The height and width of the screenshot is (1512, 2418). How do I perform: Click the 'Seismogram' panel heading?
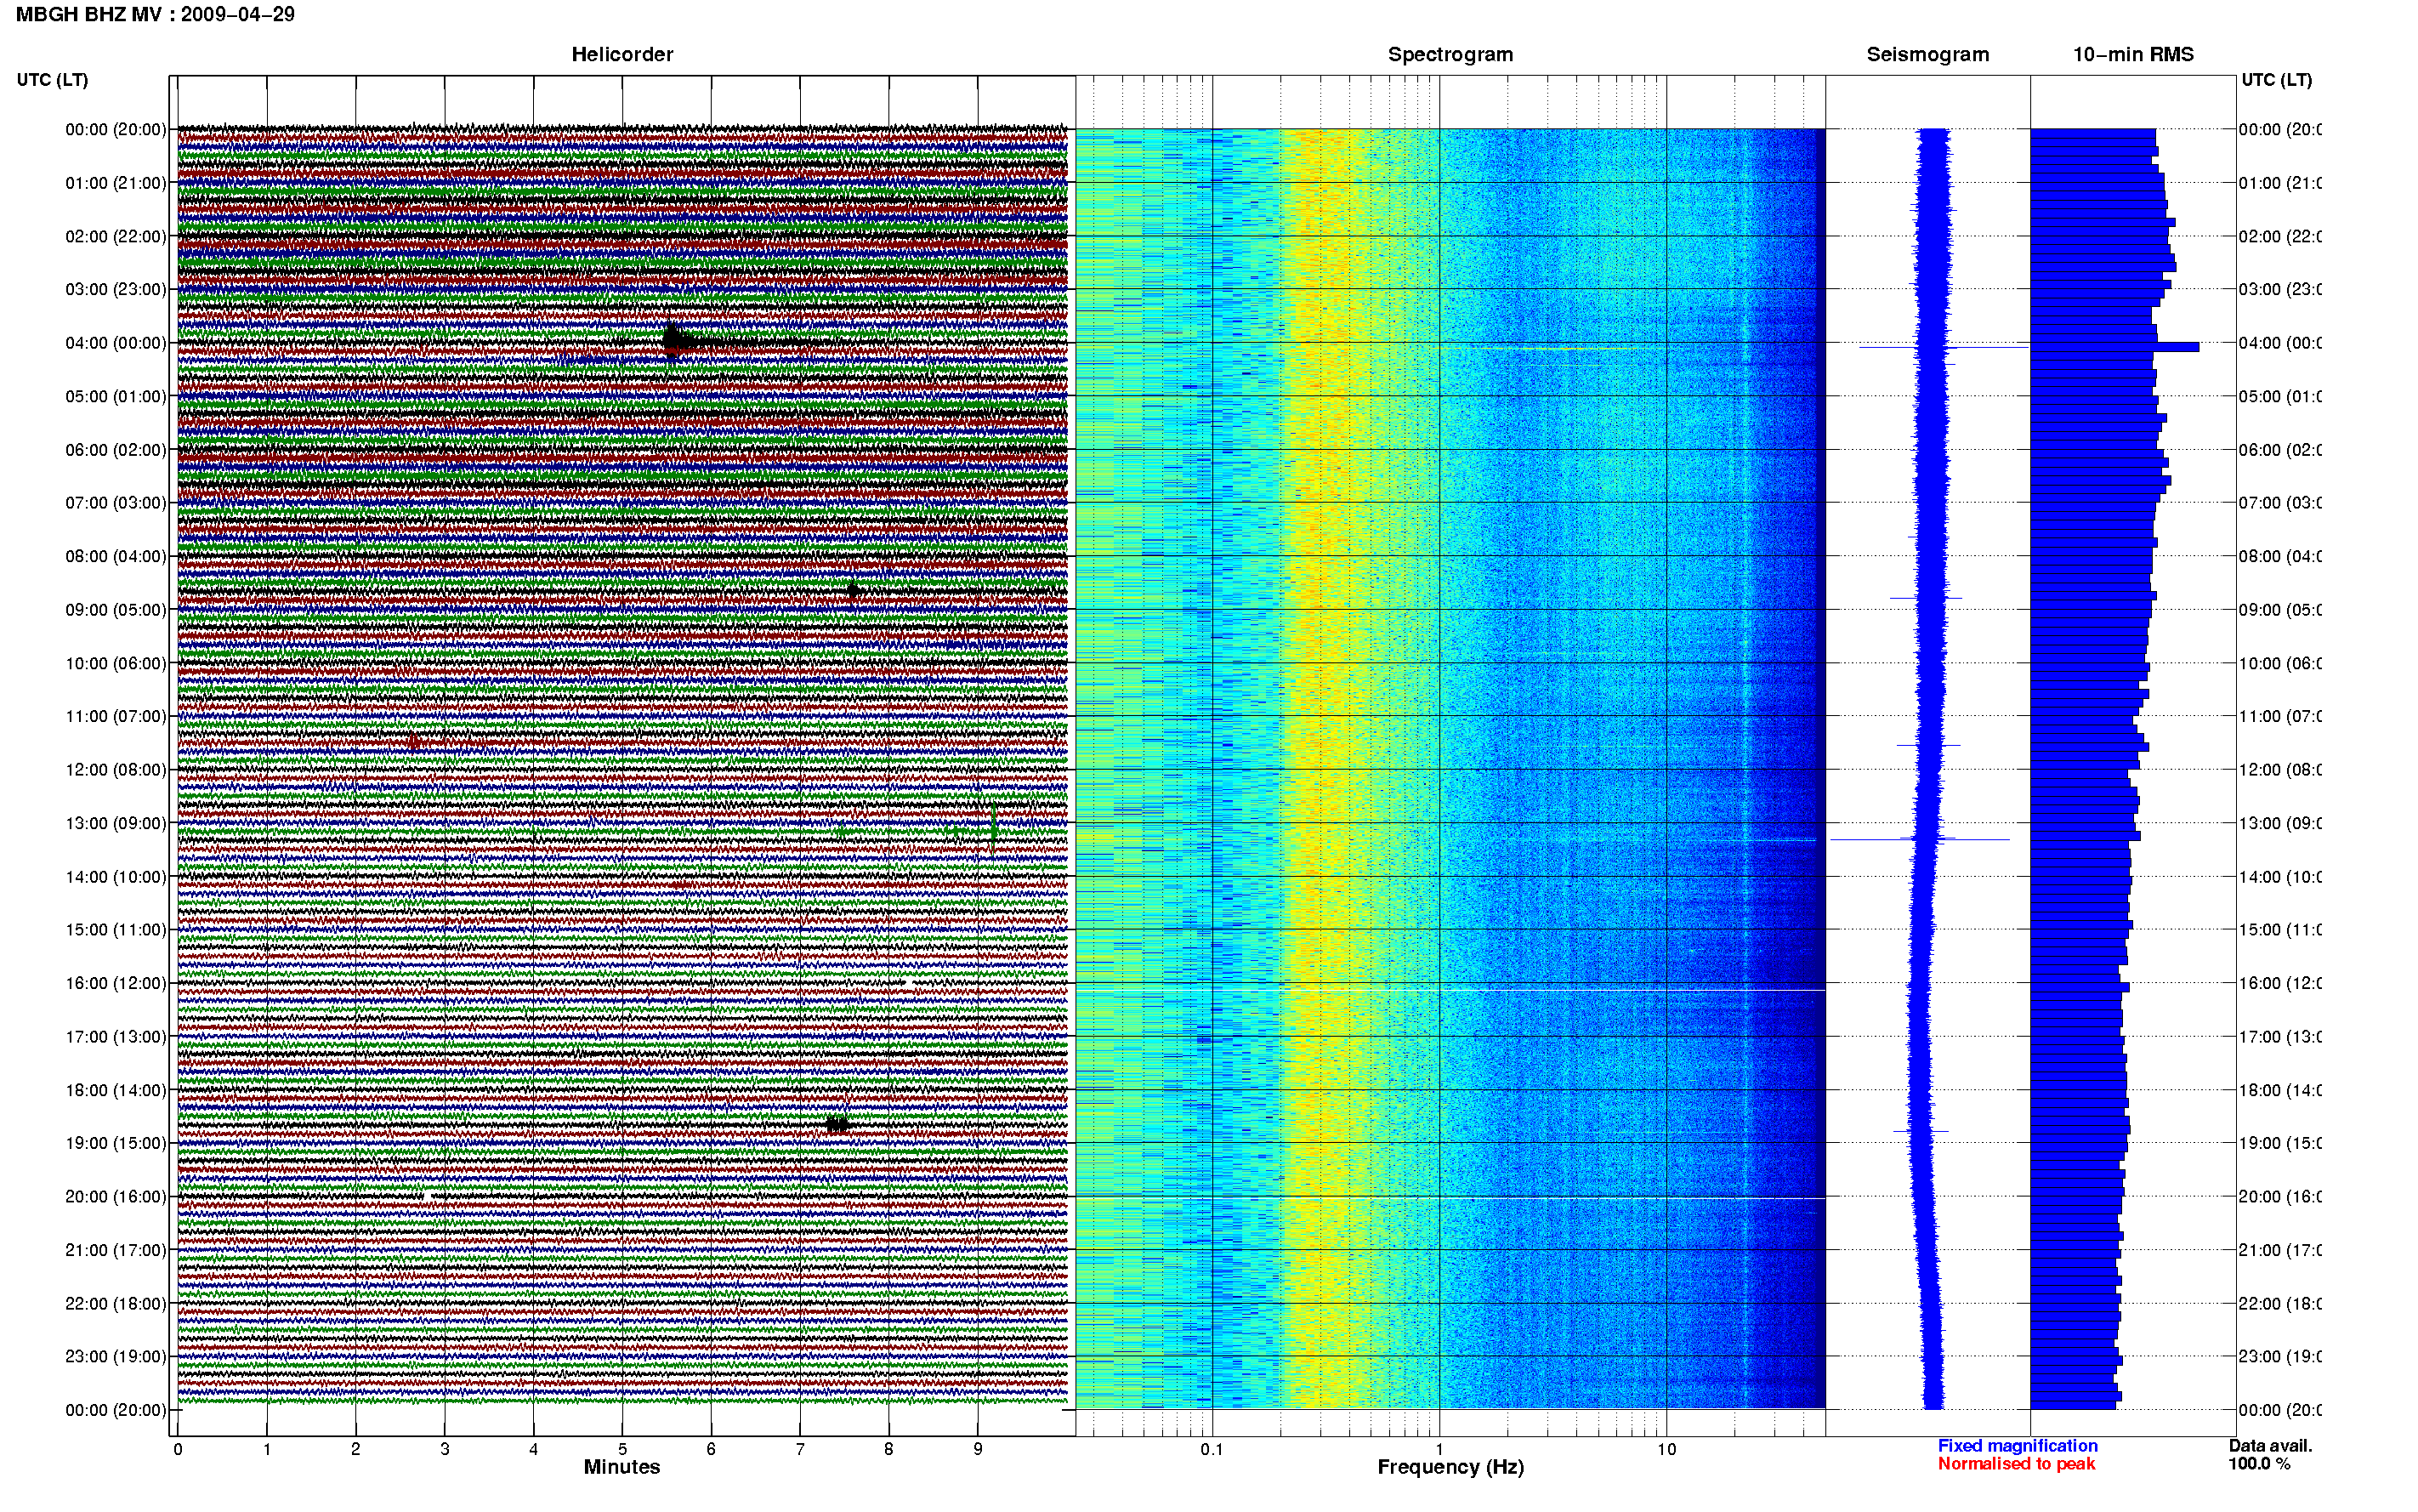click(x=1927, y=54)
